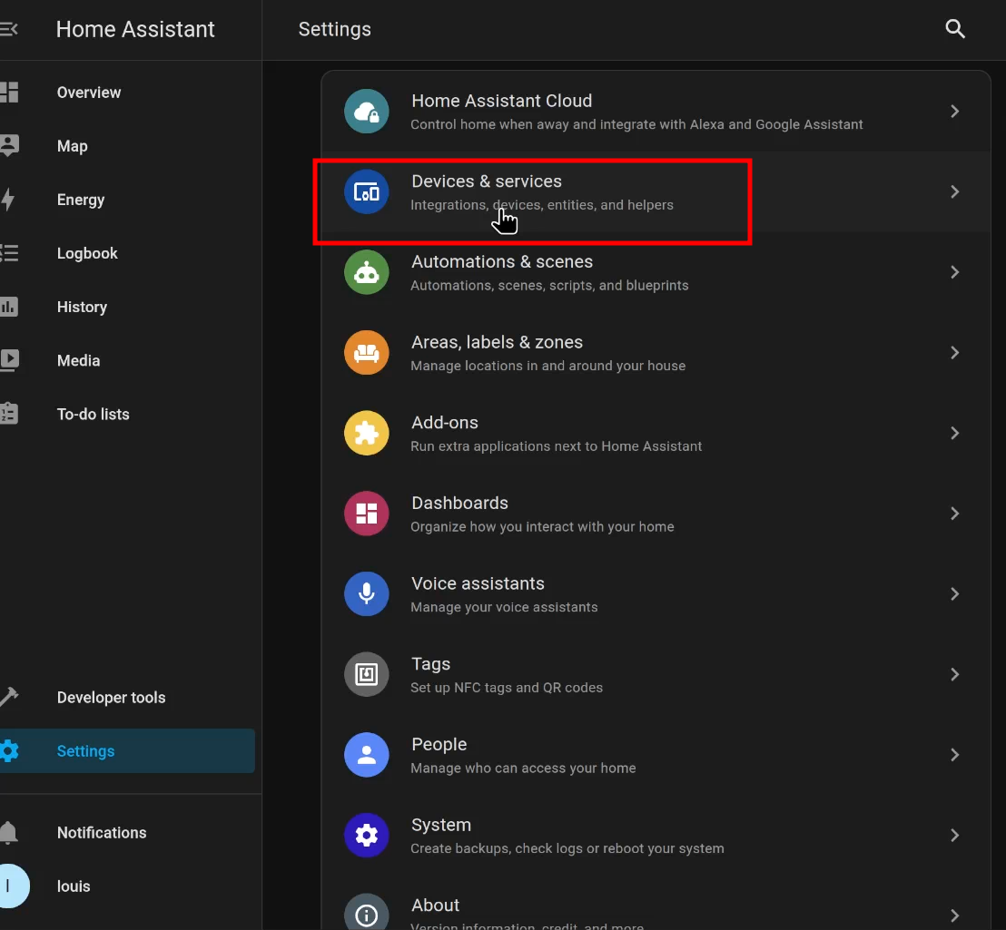Expand Add-ons chevron arrow

coord(954,434)
